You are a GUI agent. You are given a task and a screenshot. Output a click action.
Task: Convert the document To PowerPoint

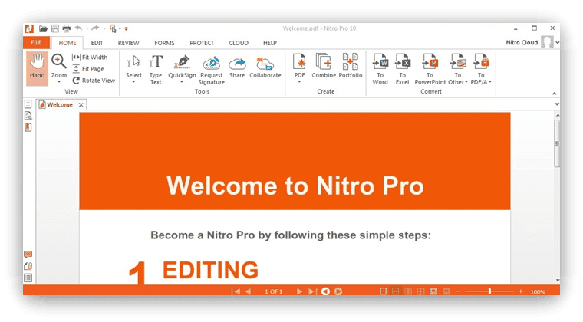tap(430, 69)
